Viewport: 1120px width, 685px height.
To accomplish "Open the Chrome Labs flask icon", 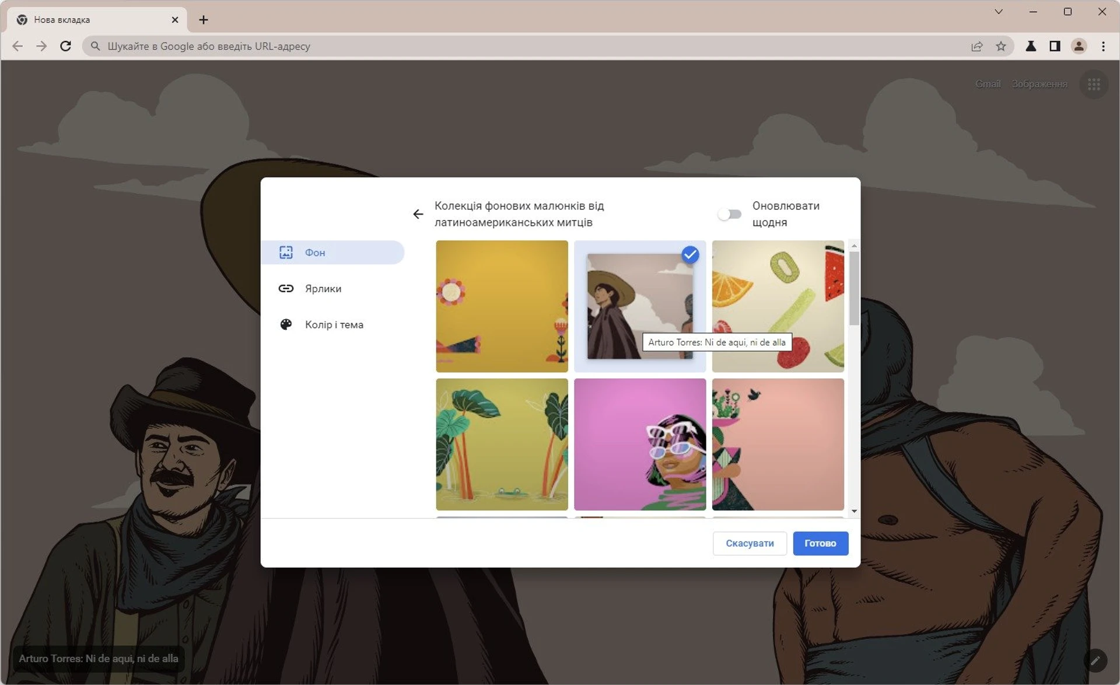I will coord(1031,46).
